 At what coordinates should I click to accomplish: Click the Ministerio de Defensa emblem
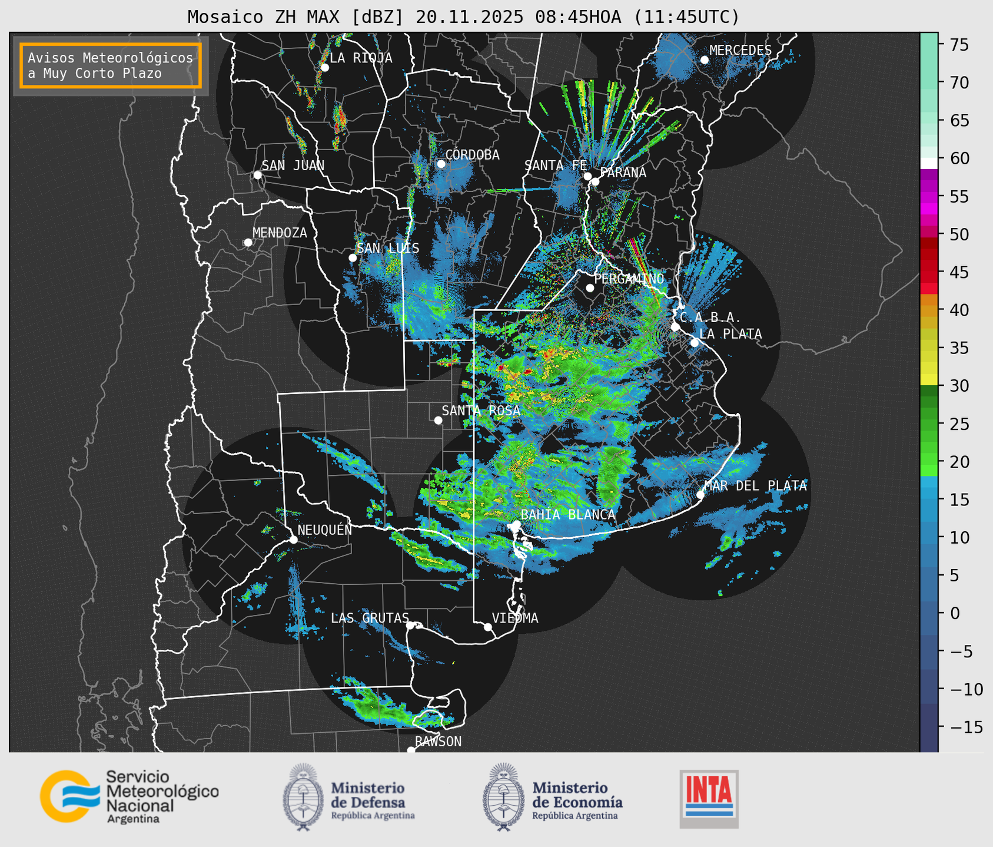pos(303,797)
